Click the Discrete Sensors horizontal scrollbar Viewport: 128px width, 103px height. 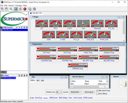tap(88, 87)
